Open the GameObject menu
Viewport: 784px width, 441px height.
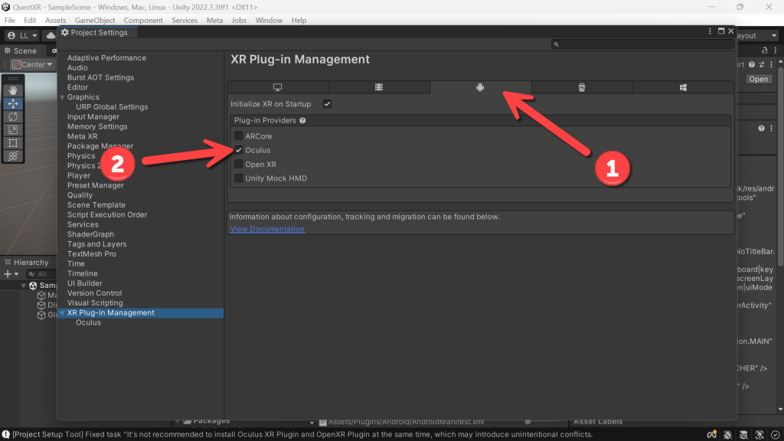click(x=94, y=20)
